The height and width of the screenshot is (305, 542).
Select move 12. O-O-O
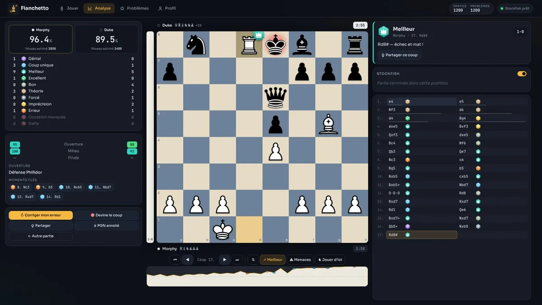(422, 193)
